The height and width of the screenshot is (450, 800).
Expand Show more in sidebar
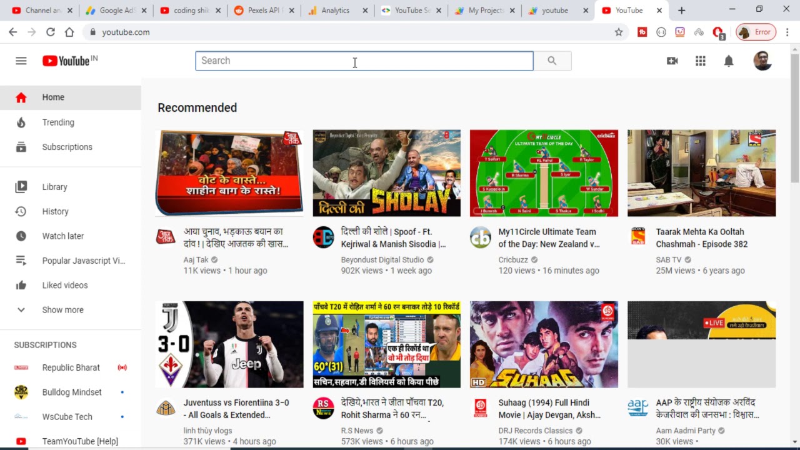coord(62,310)
